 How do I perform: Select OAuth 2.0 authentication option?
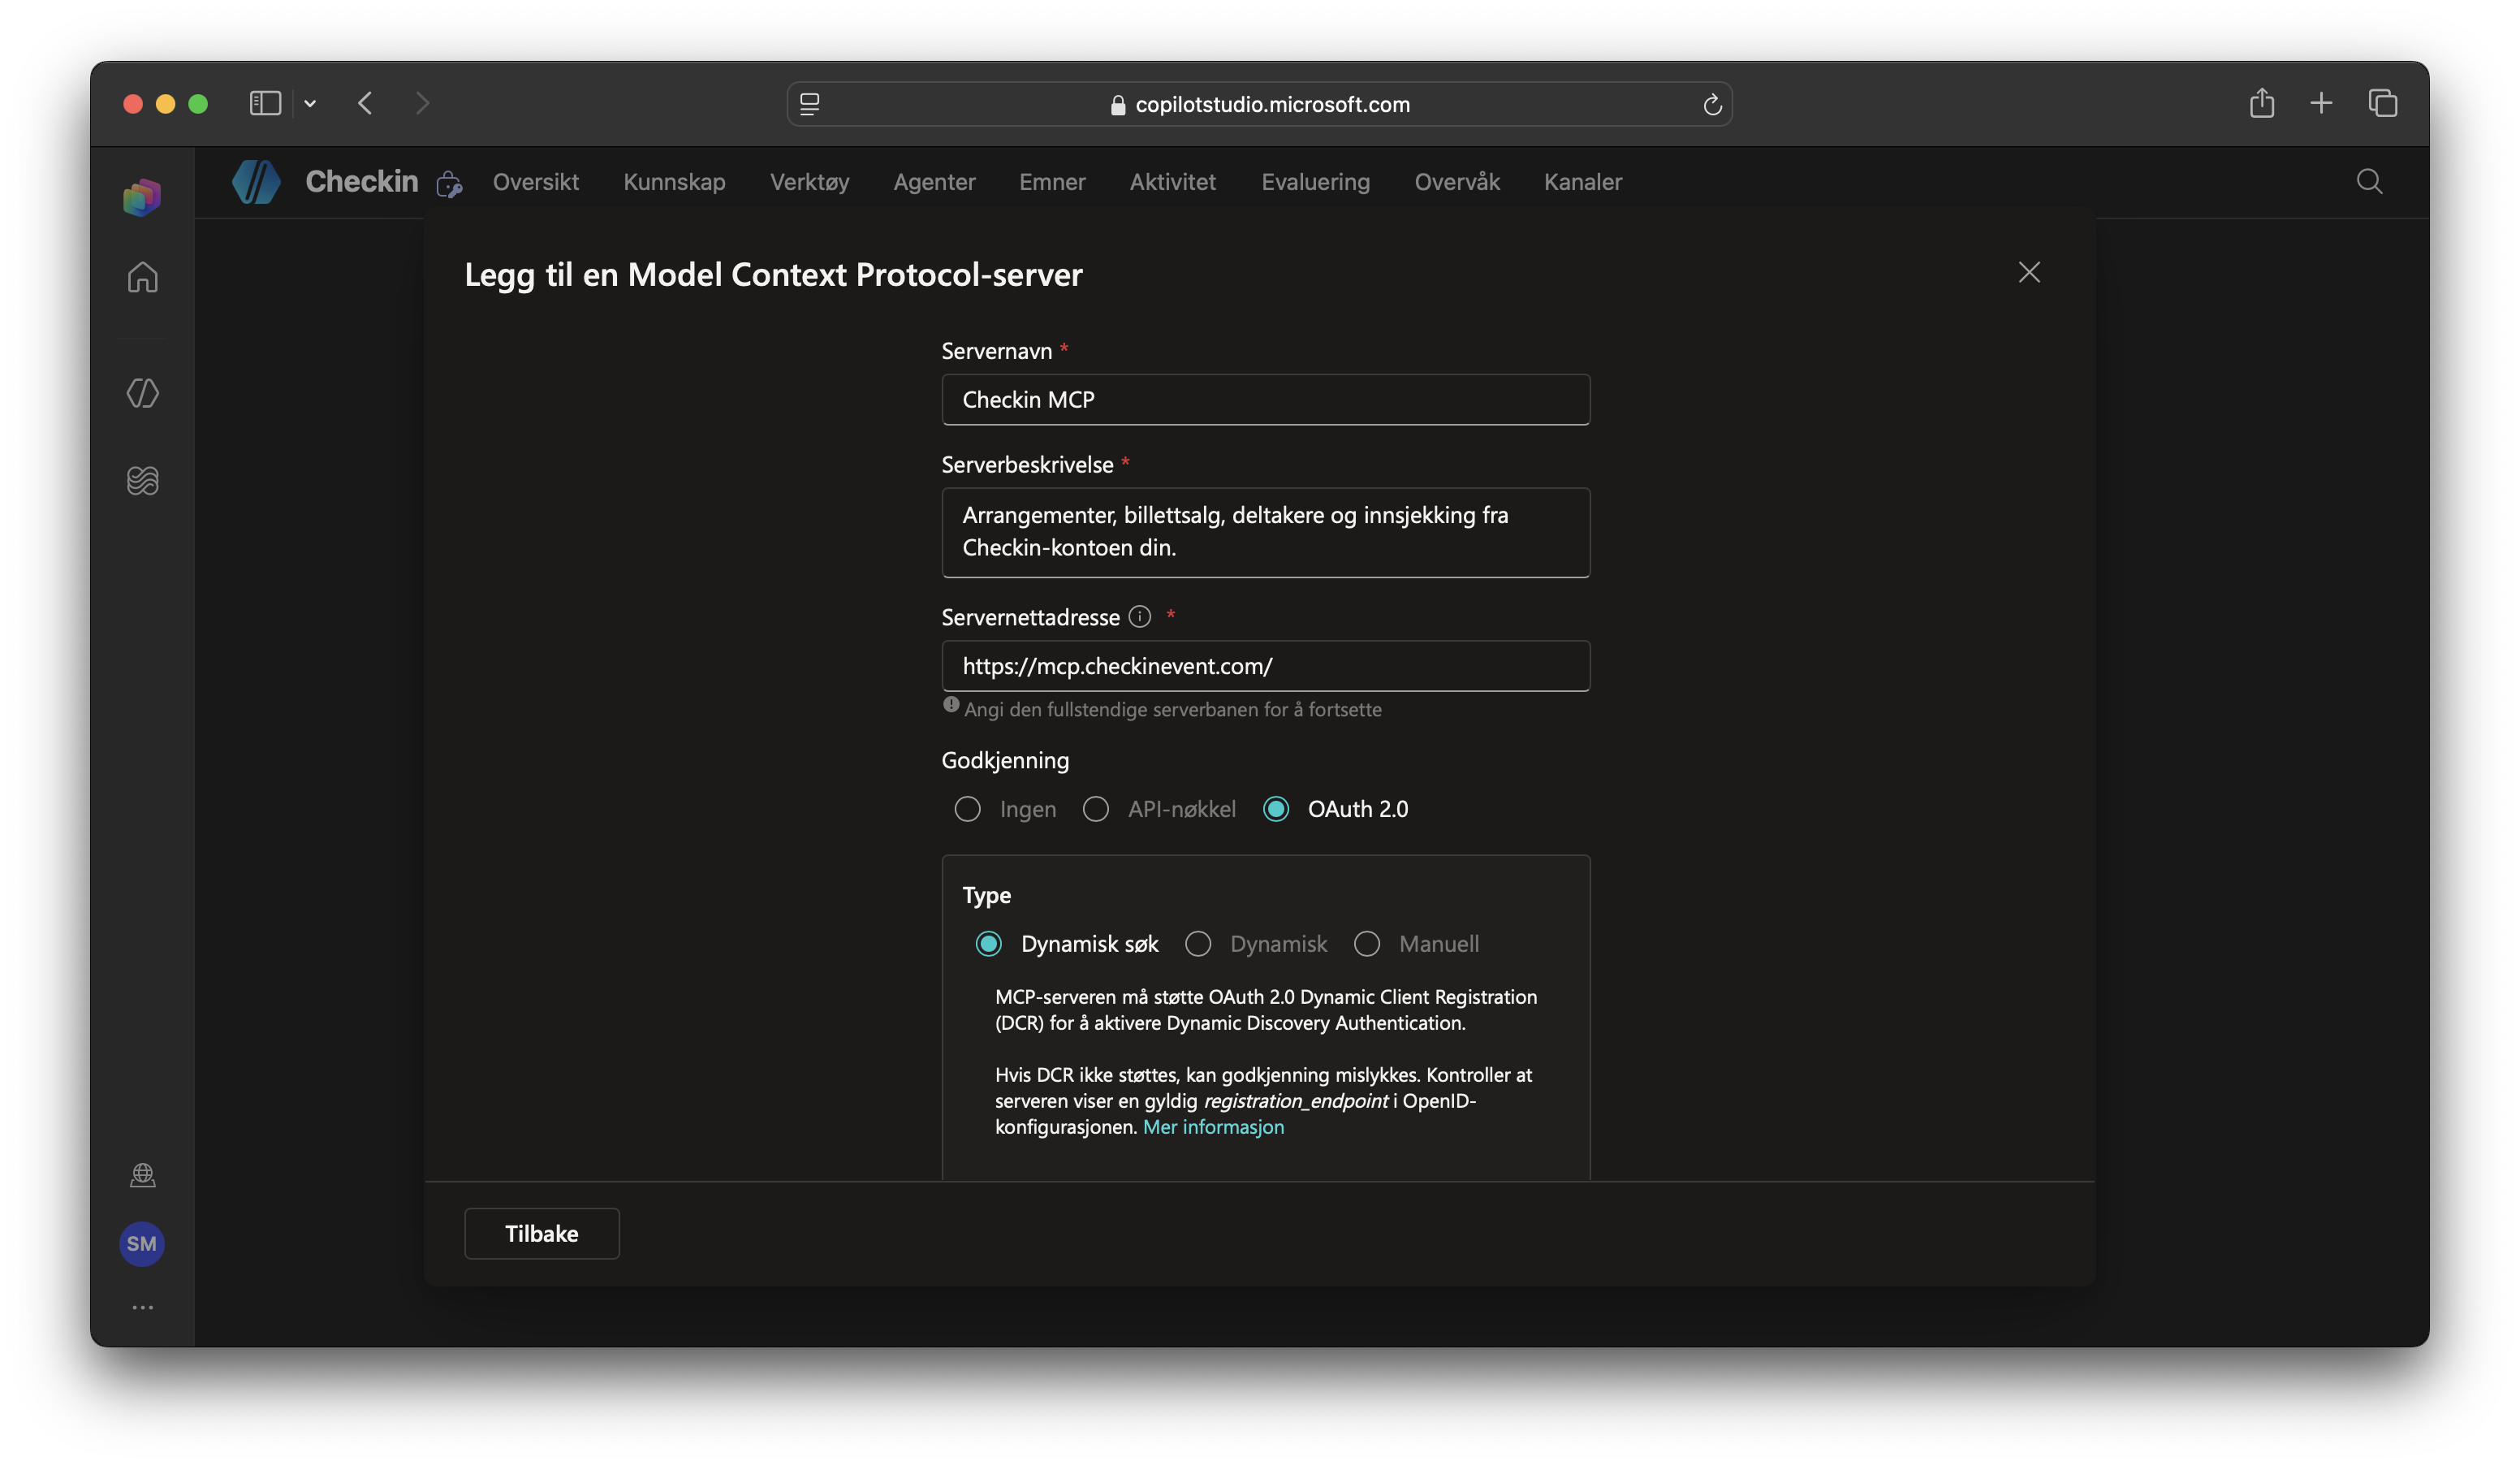point(1276,809)
